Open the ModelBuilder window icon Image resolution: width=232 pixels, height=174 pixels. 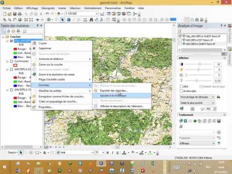pos(134,14)
